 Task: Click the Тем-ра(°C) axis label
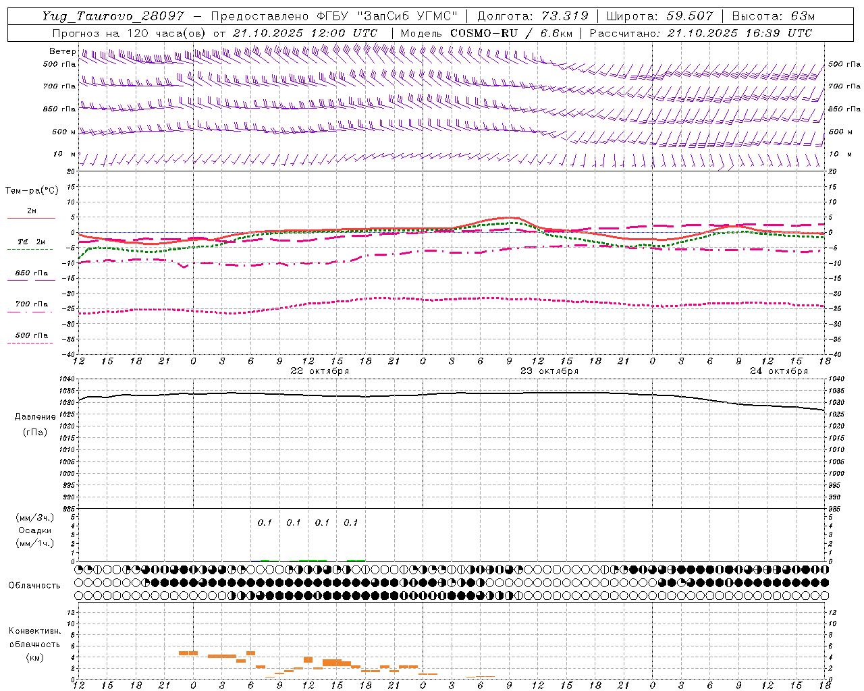point(32,191)
